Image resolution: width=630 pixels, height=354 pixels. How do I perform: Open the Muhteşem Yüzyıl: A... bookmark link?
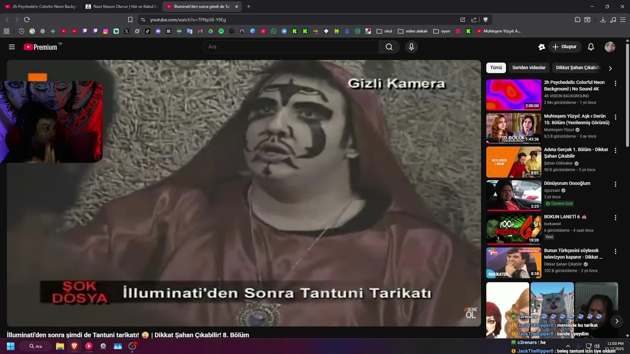tap(498, 31)
